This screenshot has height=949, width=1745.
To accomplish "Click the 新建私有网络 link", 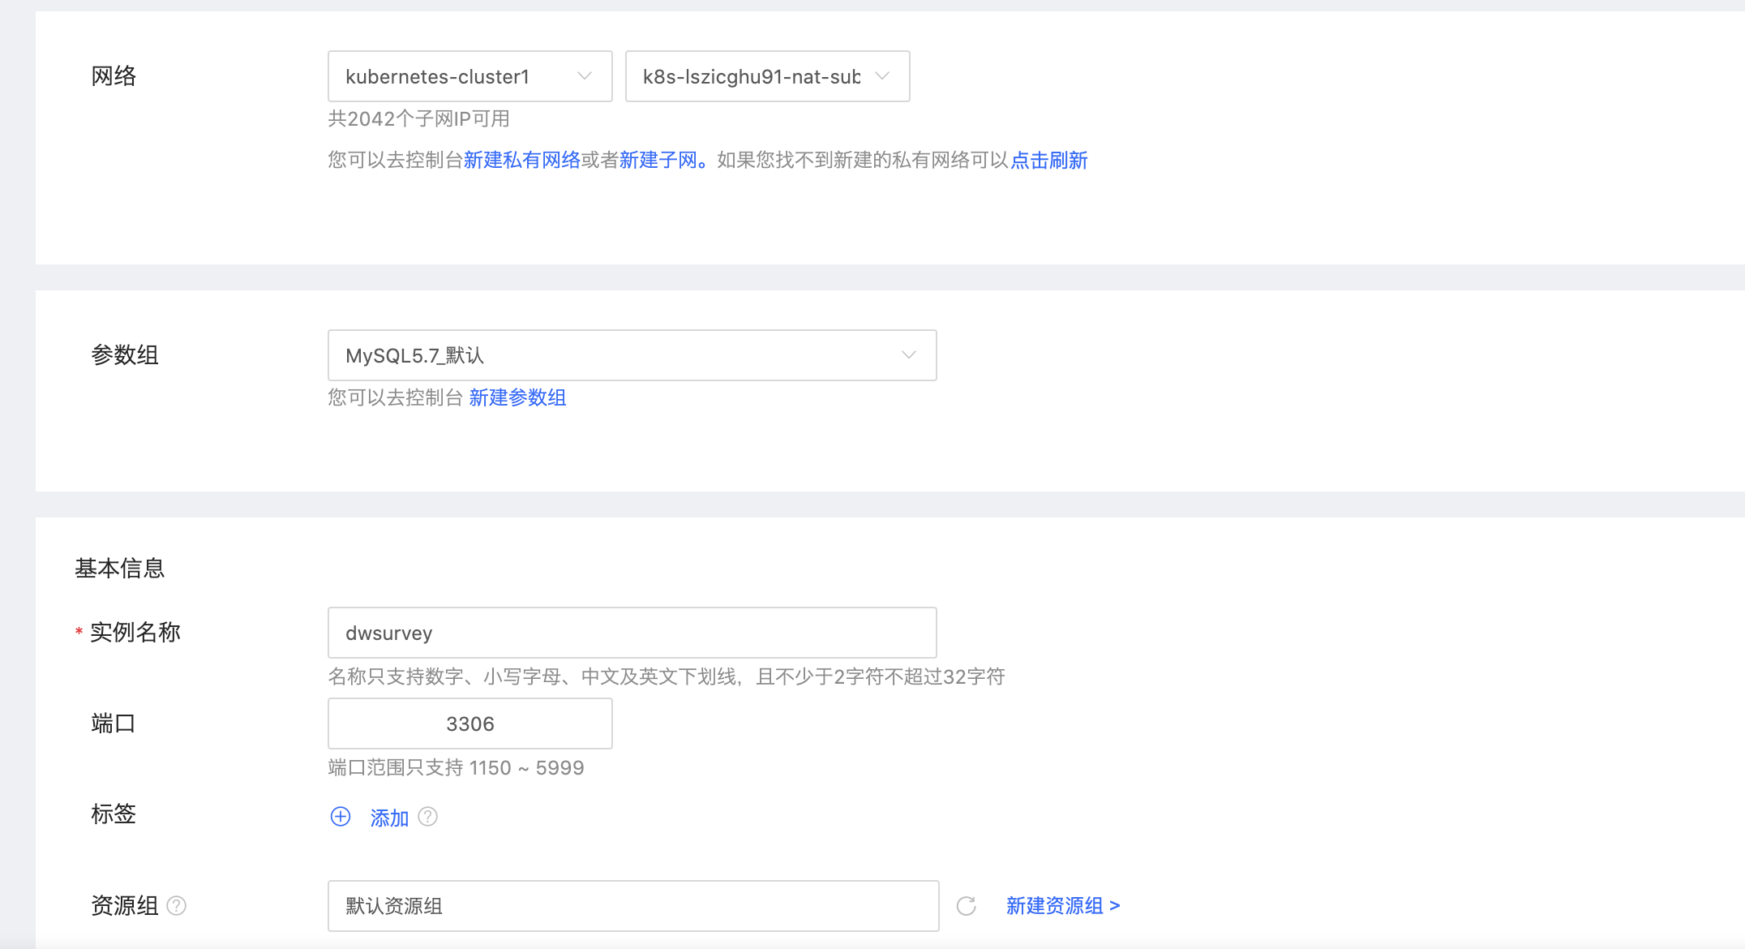I will (x=522, y=161).
